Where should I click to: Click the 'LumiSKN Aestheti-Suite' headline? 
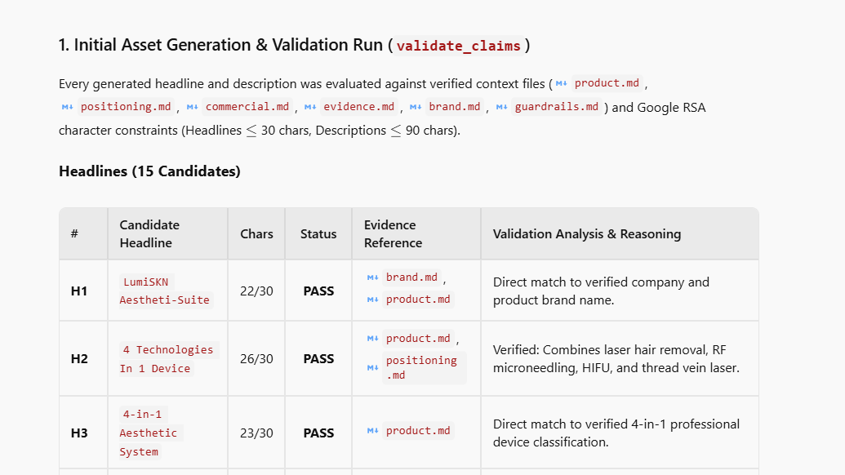(165, 291)
